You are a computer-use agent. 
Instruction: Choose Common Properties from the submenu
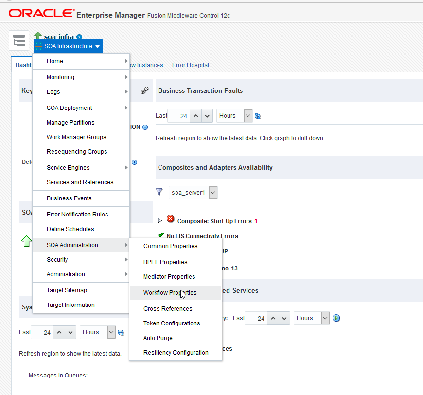pos(176,246)
